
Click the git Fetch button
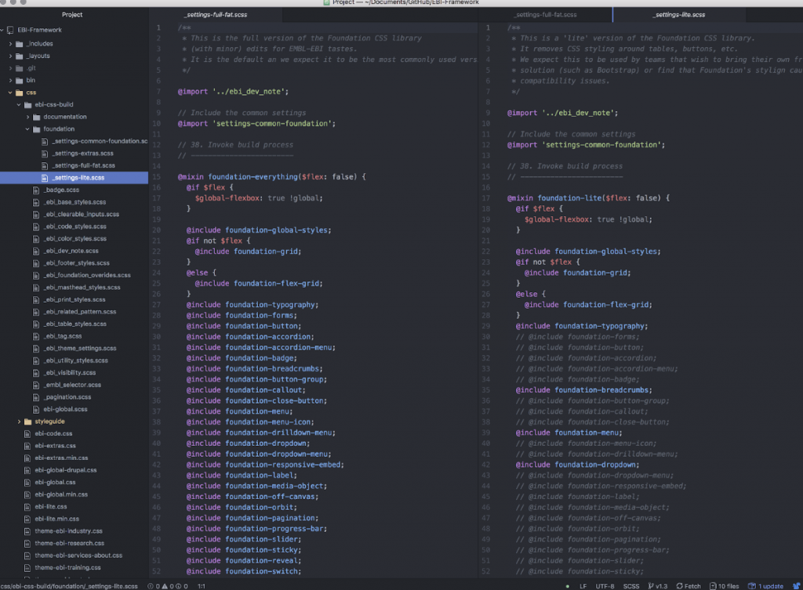click(x=689, y=586)
